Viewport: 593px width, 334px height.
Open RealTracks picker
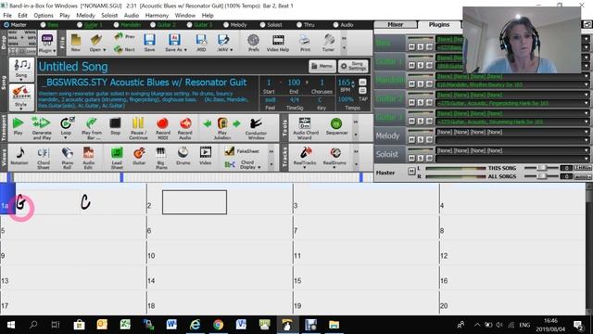305,157
